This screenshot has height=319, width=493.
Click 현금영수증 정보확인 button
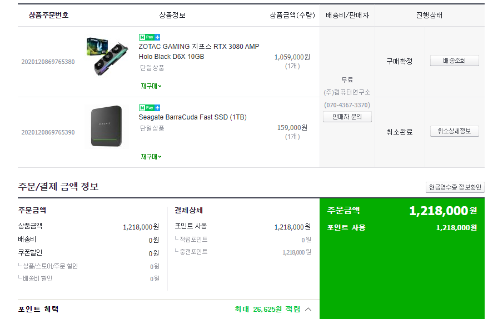(455, 187)
